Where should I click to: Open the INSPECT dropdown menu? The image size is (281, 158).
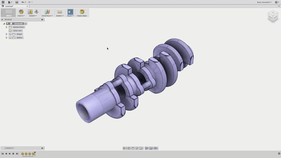pos(60,16)
